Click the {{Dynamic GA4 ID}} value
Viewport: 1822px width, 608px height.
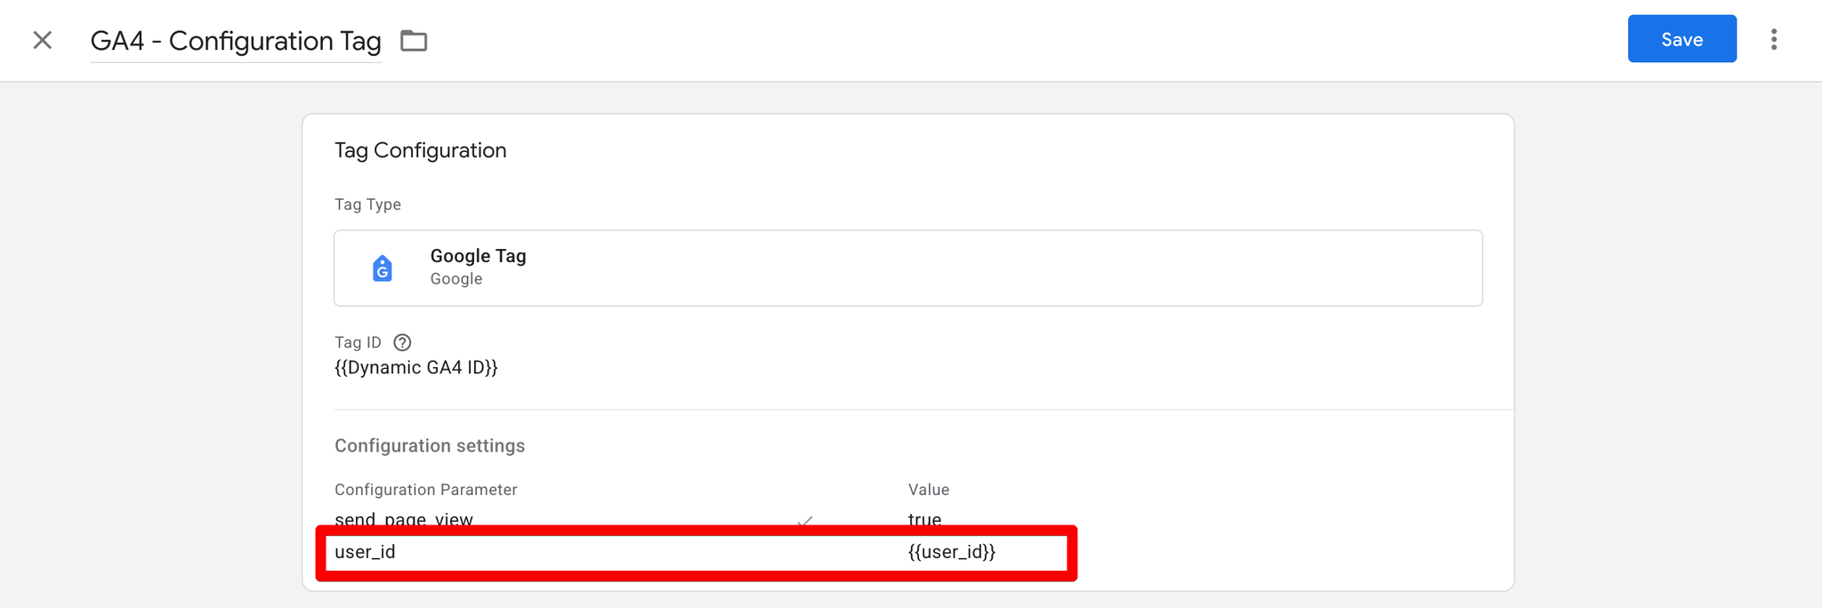415,368
